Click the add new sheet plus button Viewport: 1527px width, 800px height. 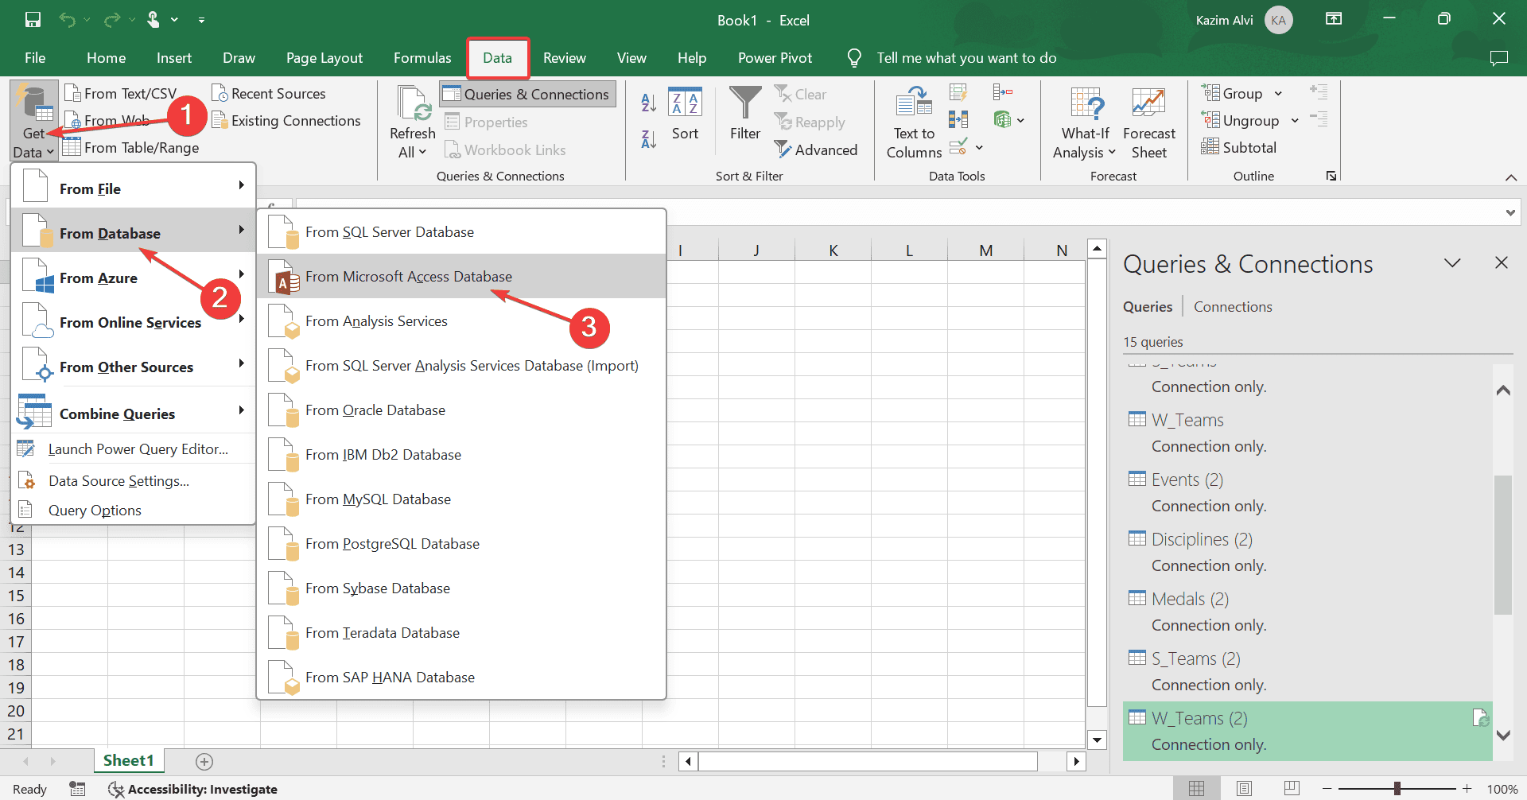click(x=204, y=762)
